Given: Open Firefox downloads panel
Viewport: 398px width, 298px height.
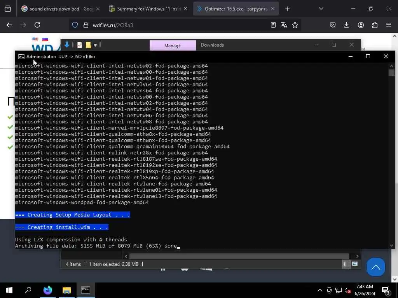Looking at the screenshot, I should [x=346, y=25].
